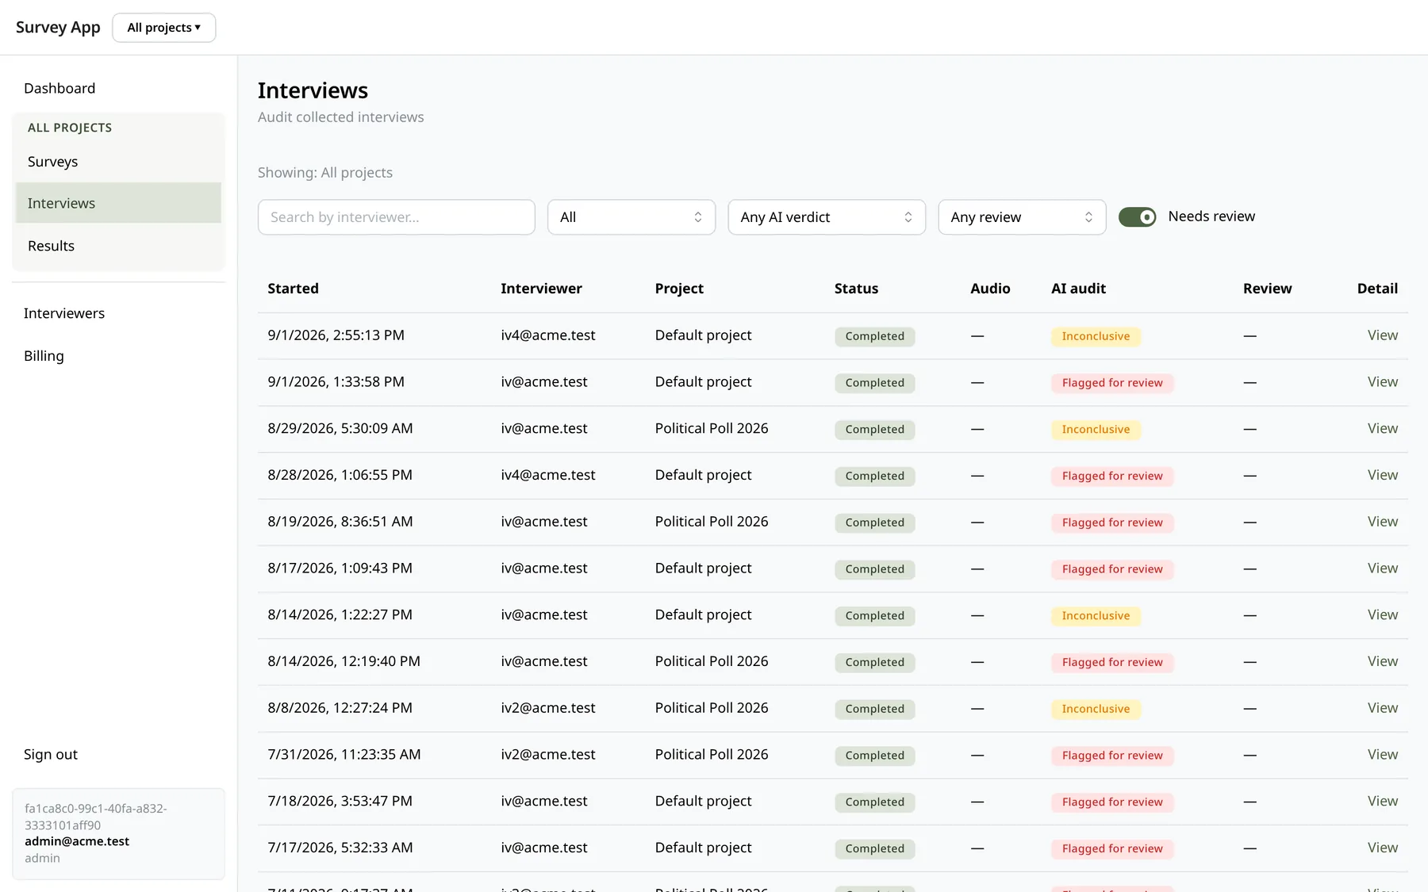Image resolution: width=1428 pixels, height=892 pixels.
Task: Click the Started column header
Action: (x=293, y=289)
